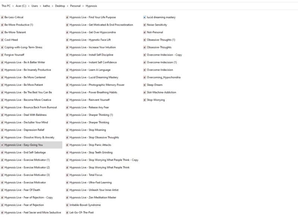This screenshot has width=298, height=220.
Task: Click the icon beside Hypnosis Live - End Self-Sabotage
Action: 2,152
